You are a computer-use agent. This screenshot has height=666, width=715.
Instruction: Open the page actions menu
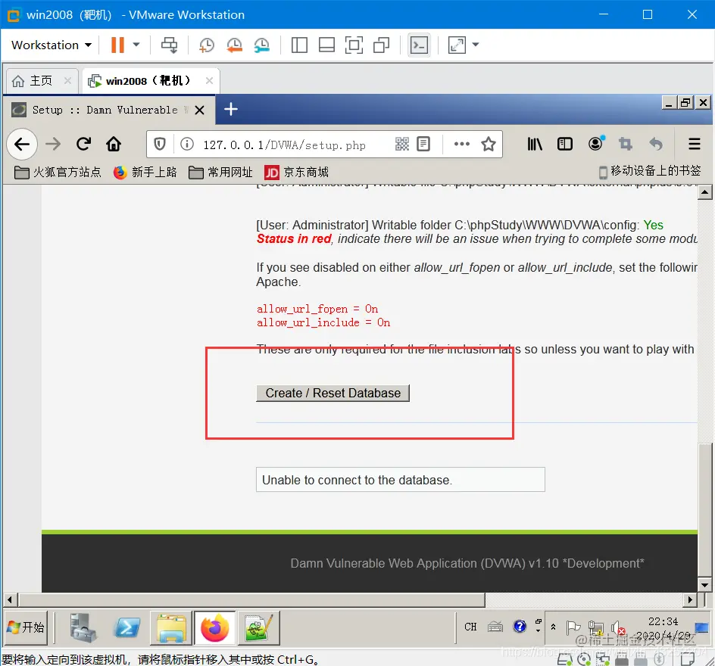click(x=461, y=145)
